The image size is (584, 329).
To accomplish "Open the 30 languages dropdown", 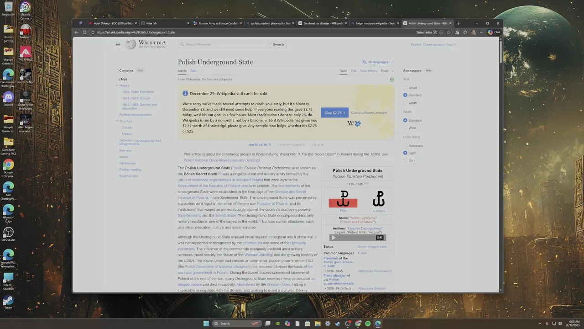I will [x=378, y=62].
